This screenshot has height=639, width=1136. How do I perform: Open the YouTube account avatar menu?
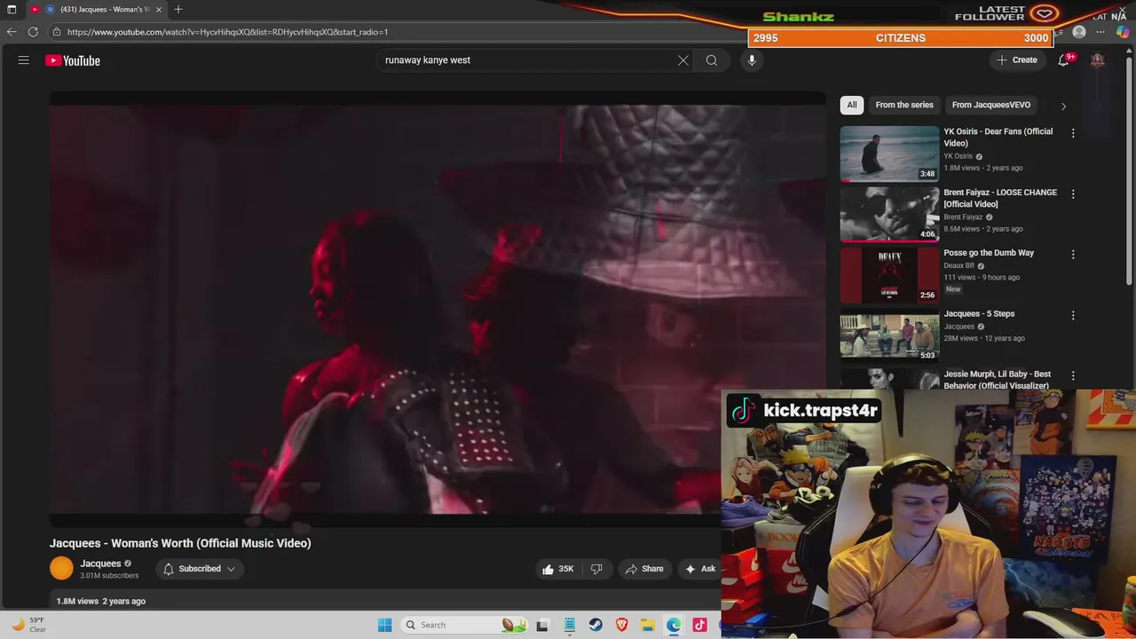click(1098, 60)
